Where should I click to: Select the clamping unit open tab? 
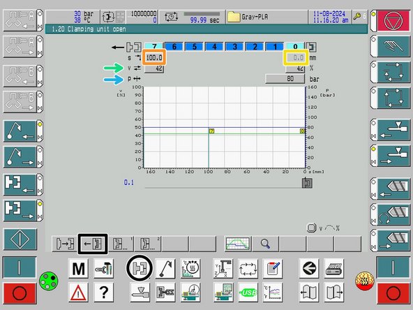tap(93, 244)
